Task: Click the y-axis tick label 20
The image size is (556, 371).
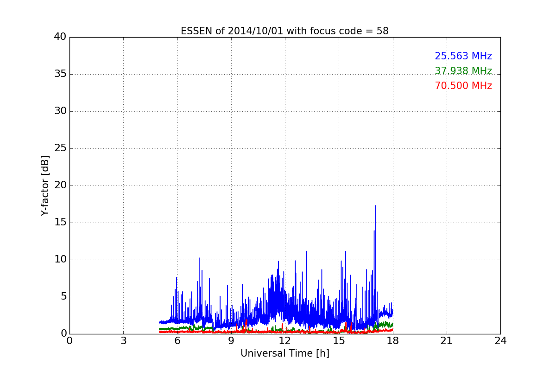Action: [x=60, y=185]
